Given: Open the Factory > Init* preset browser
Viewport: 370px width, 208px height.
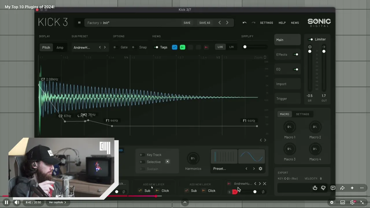Looking at the screenshot, I should coord(133,23).
